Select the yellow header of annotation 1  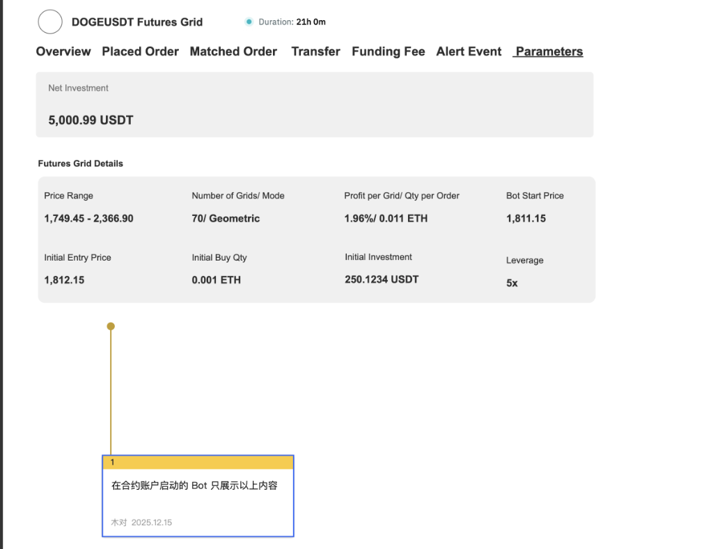pyautogui.click(x=198, y=463)
